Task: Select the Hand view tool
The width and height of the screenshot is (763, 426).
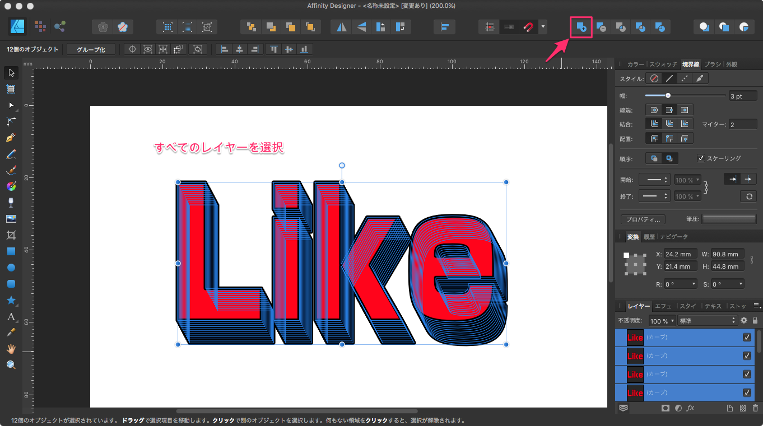Action: point(11,349)
